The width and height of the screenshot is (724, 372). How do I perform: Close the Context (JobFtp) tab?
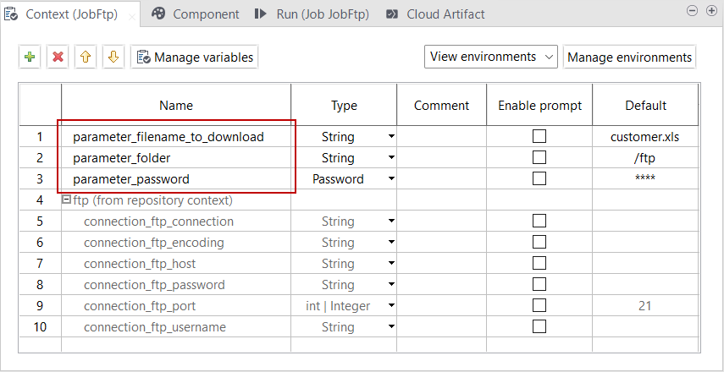(130, 15)
